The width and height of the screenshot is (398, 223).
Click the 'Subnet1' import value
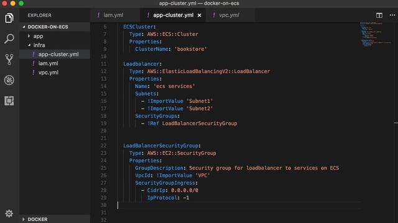[200, 101]
